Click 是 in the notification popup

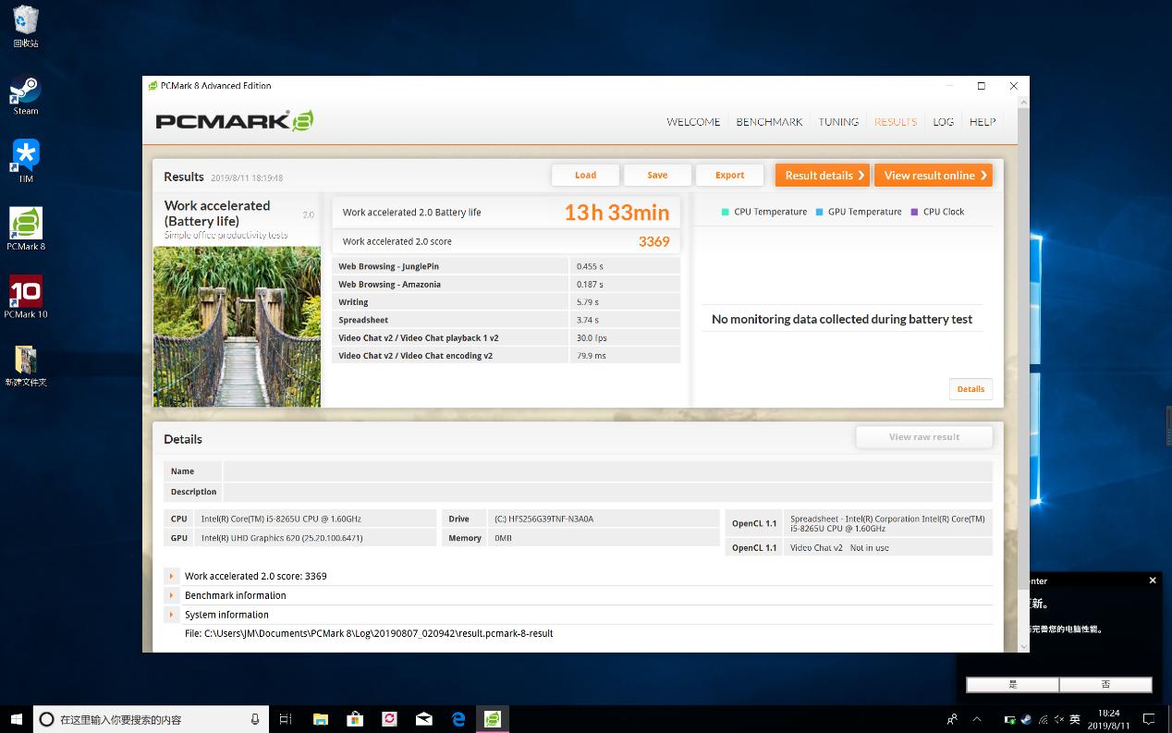[x=1013, y=684]
